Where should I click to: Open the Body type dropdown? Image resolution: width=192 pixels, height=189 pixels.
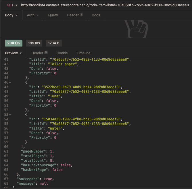click(11, 15)
